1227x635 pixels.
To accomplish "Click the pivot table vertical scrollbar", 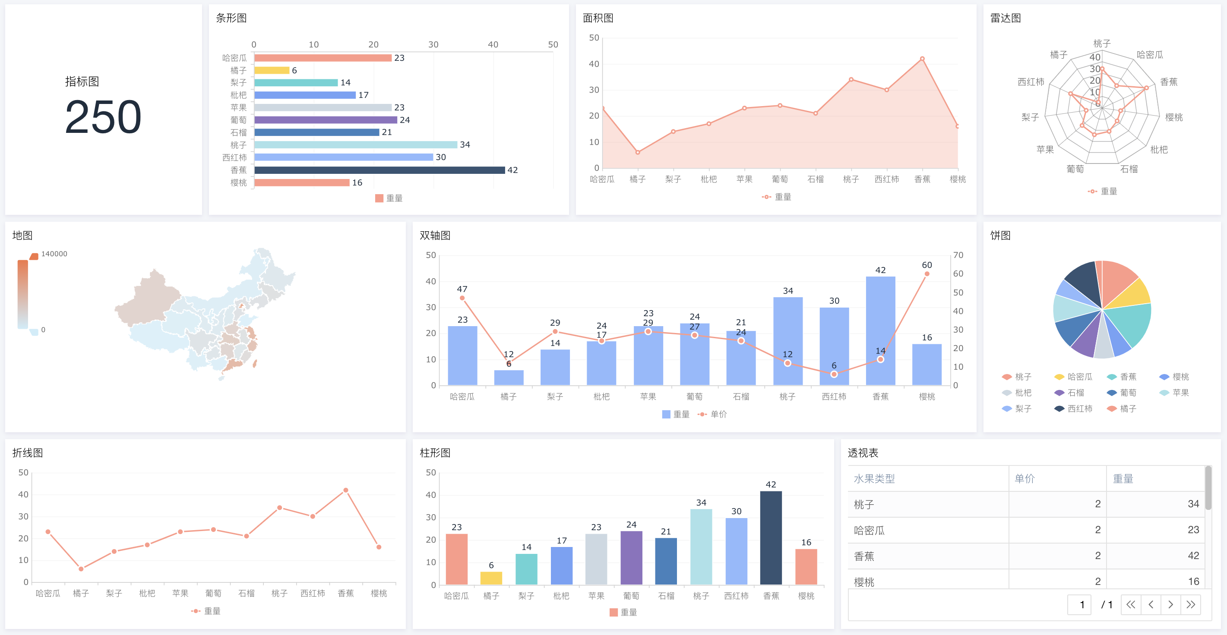I will (x=1208, y=488).
